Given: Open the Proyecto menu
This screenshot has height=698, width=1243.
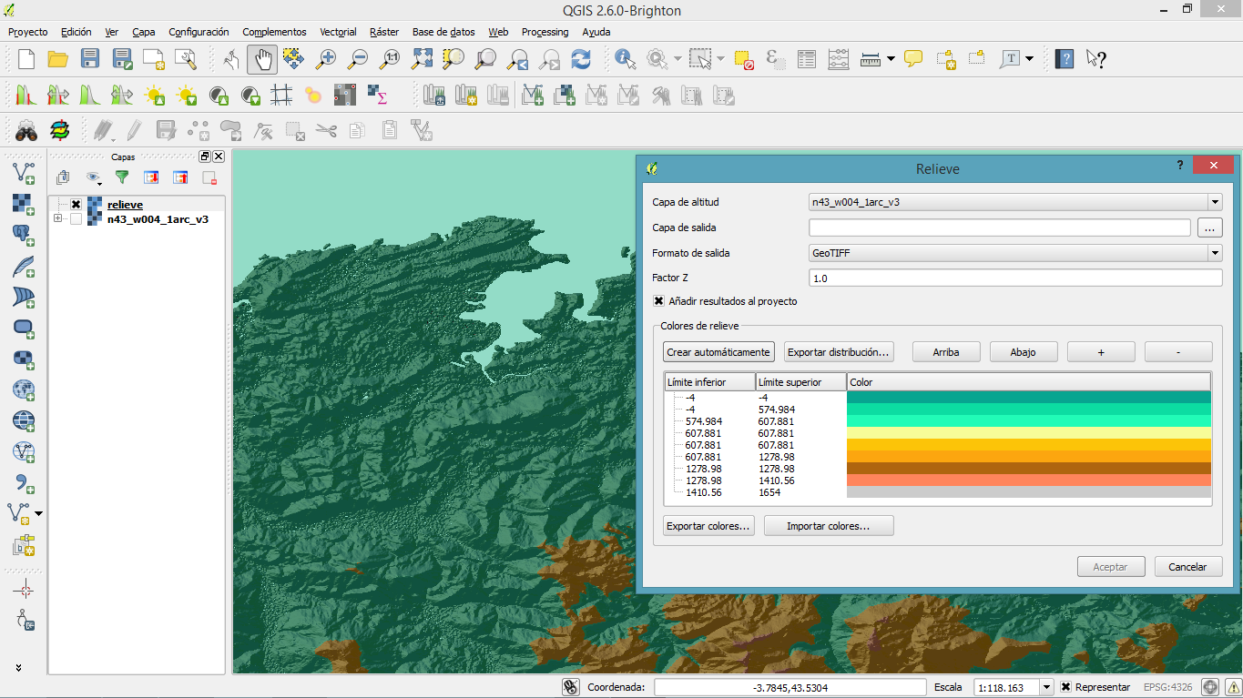Looking at the screenshot, I should (27, 32).
